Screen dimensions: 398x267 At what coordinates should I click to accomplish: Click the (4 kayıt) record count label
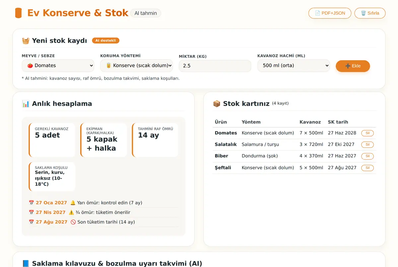coord(280,103)
